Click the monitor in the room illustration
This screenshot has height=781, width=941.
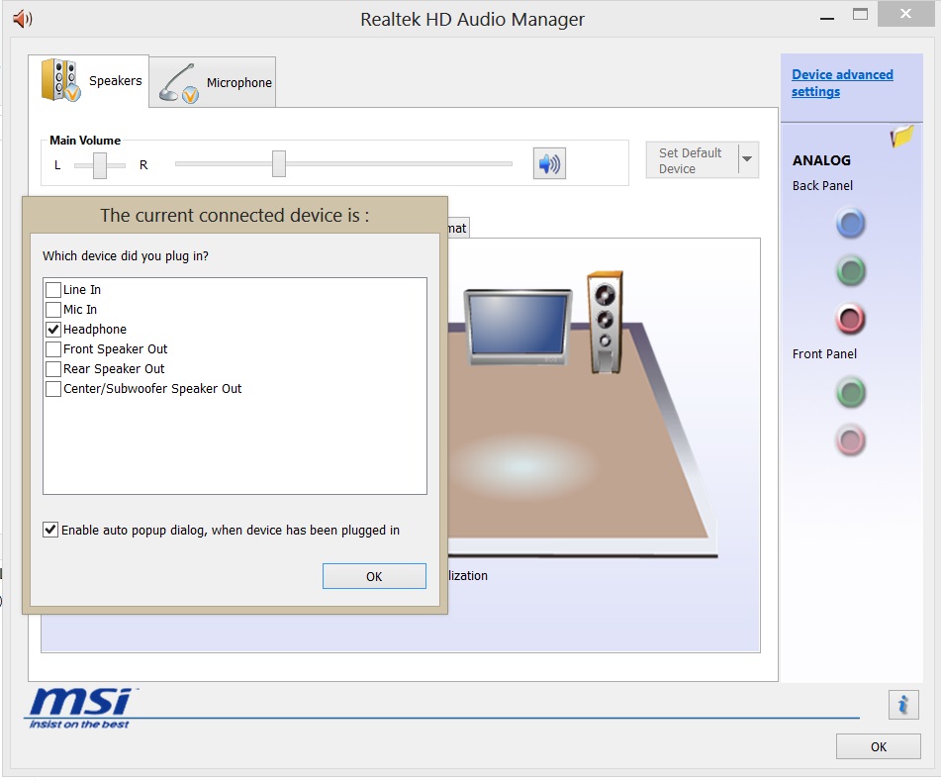[518, 327]
